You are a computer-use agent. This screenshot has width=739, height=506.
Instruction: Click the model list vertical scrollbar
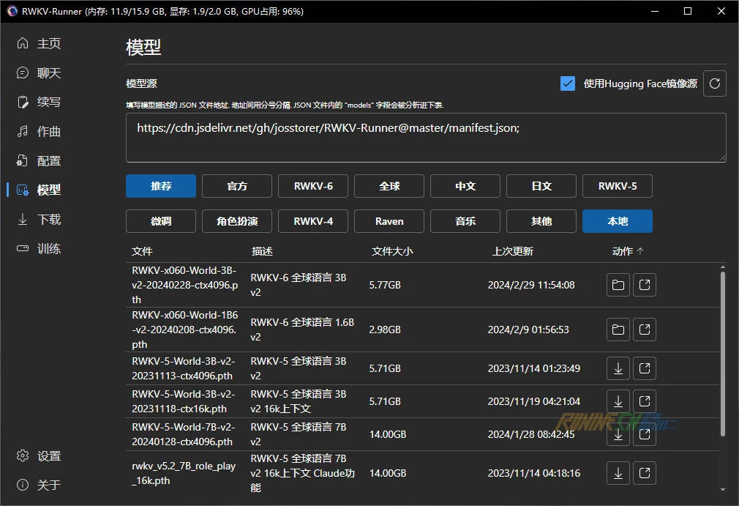[723, 351]
